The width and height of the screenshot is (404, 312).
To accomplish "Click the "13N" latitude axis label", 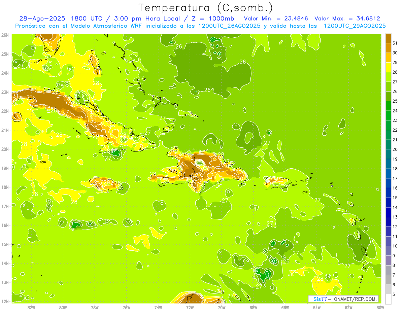I will tap(5, 282).
